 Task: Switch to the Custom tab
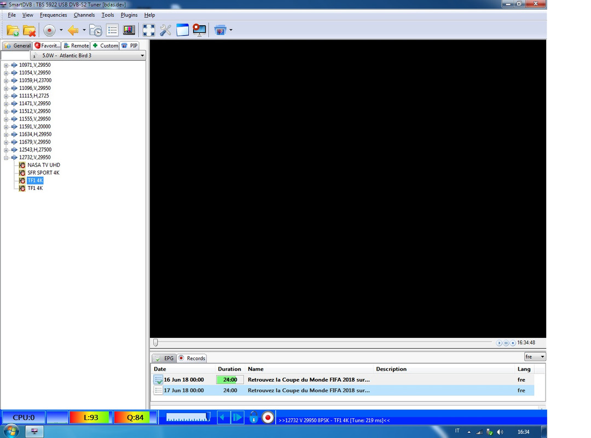[x=105, y=45]
